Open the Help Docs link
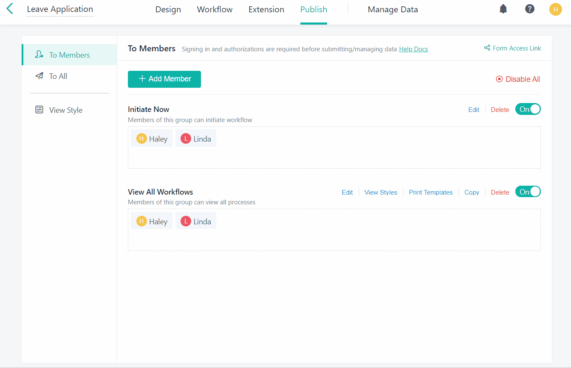 (x=413, y=49)
